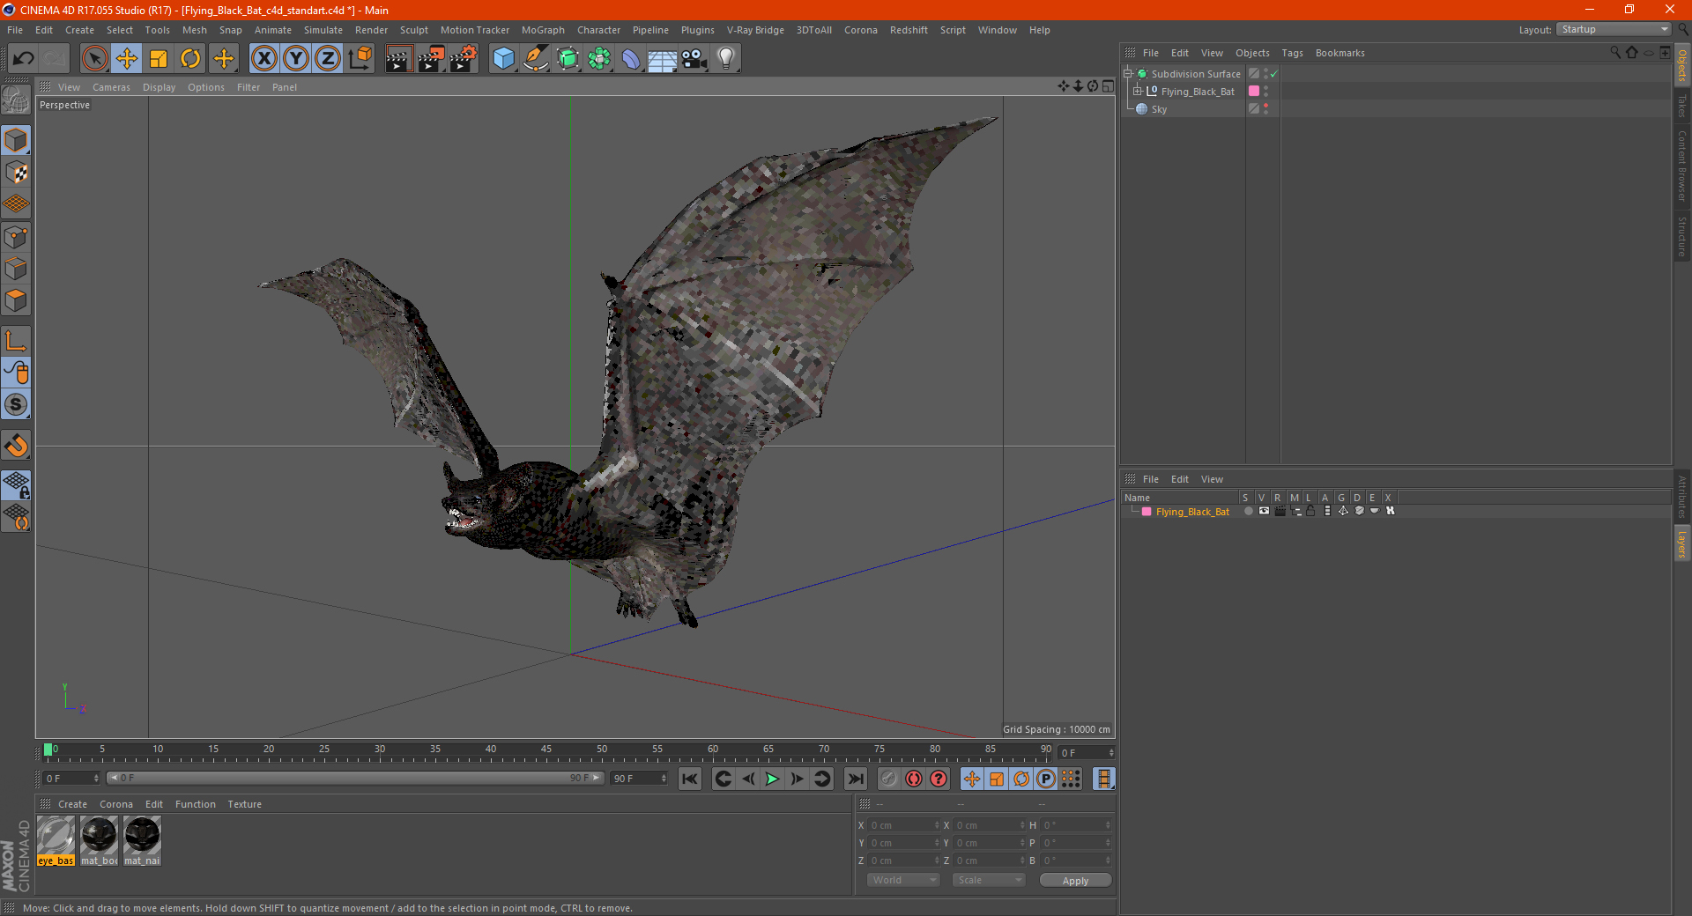This screenshot has height=916, width=1692.
Task: Click the Enable Axis tool icon
Action: [x=16, y=341]
